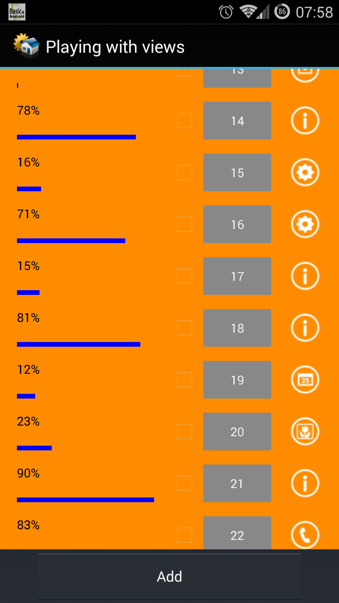Viewport: 339px width, 603px height.
Task: Tap the phone icon in row 22
Action: [305, 535]
